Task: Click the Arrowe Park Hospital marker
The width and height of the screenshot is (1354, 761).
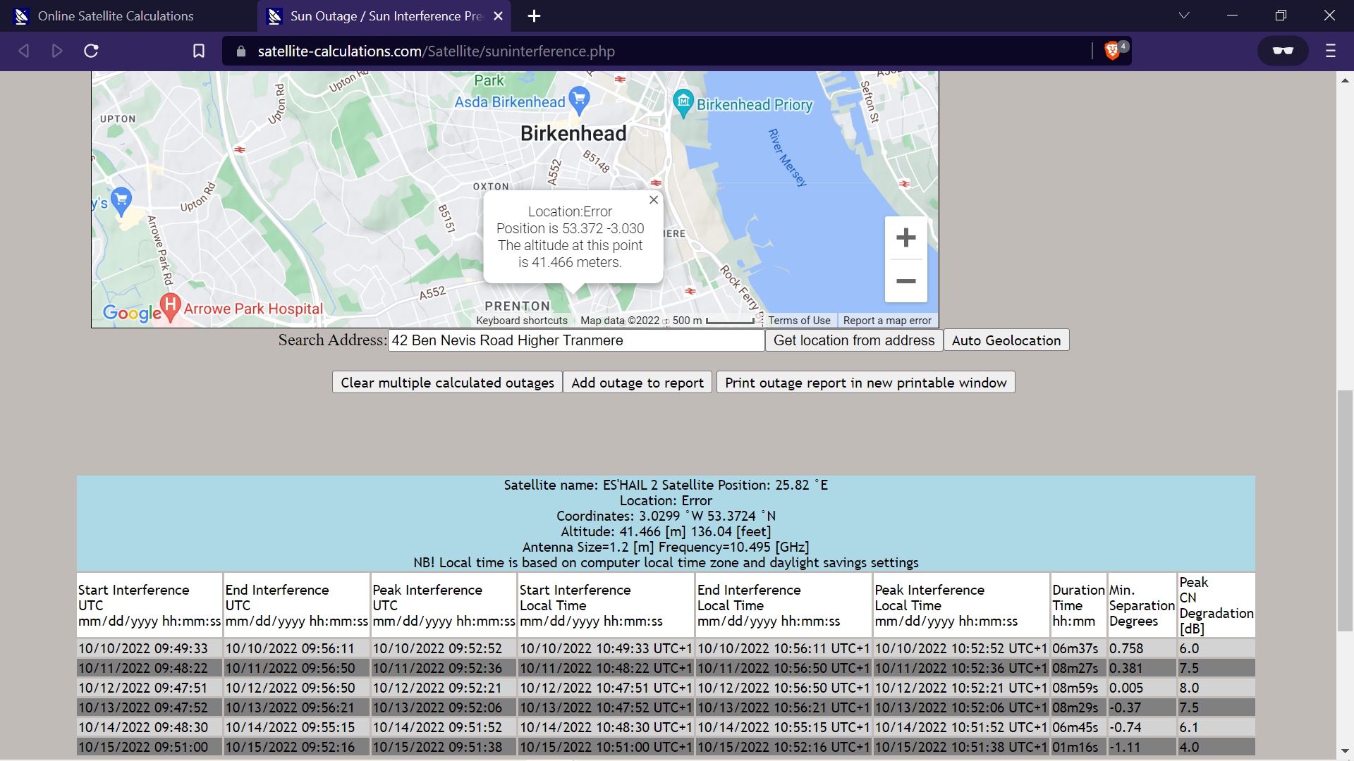Action: point(170,308)
